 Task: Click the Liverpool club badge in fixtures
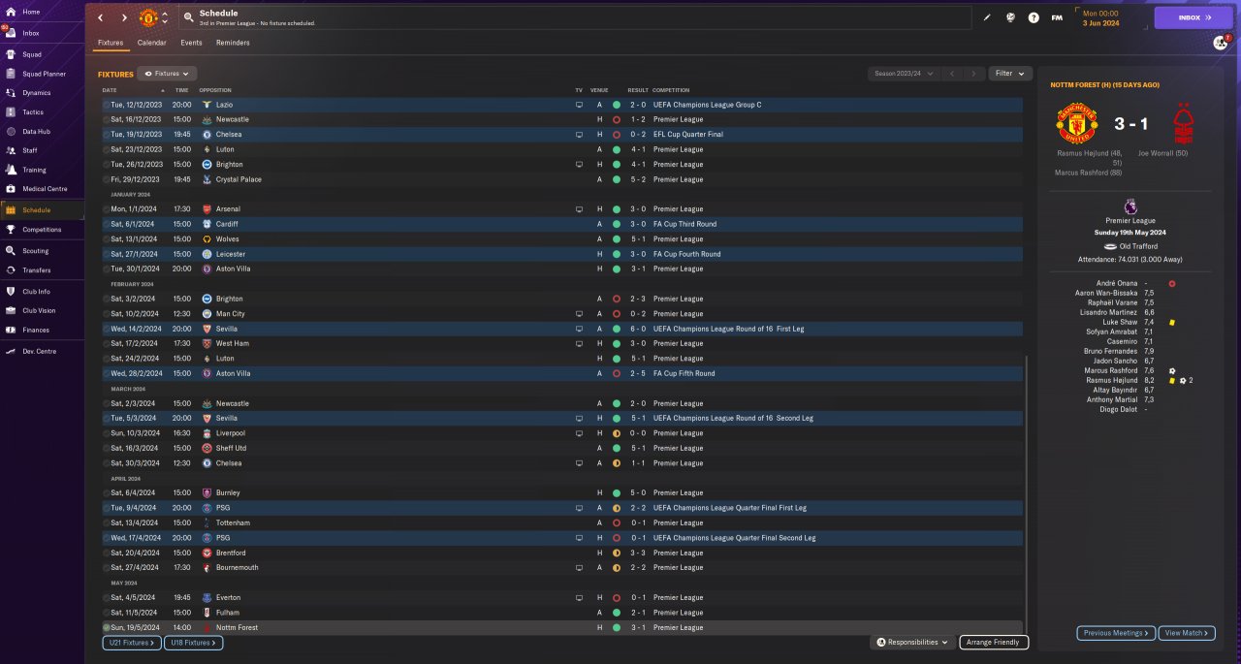207,433
